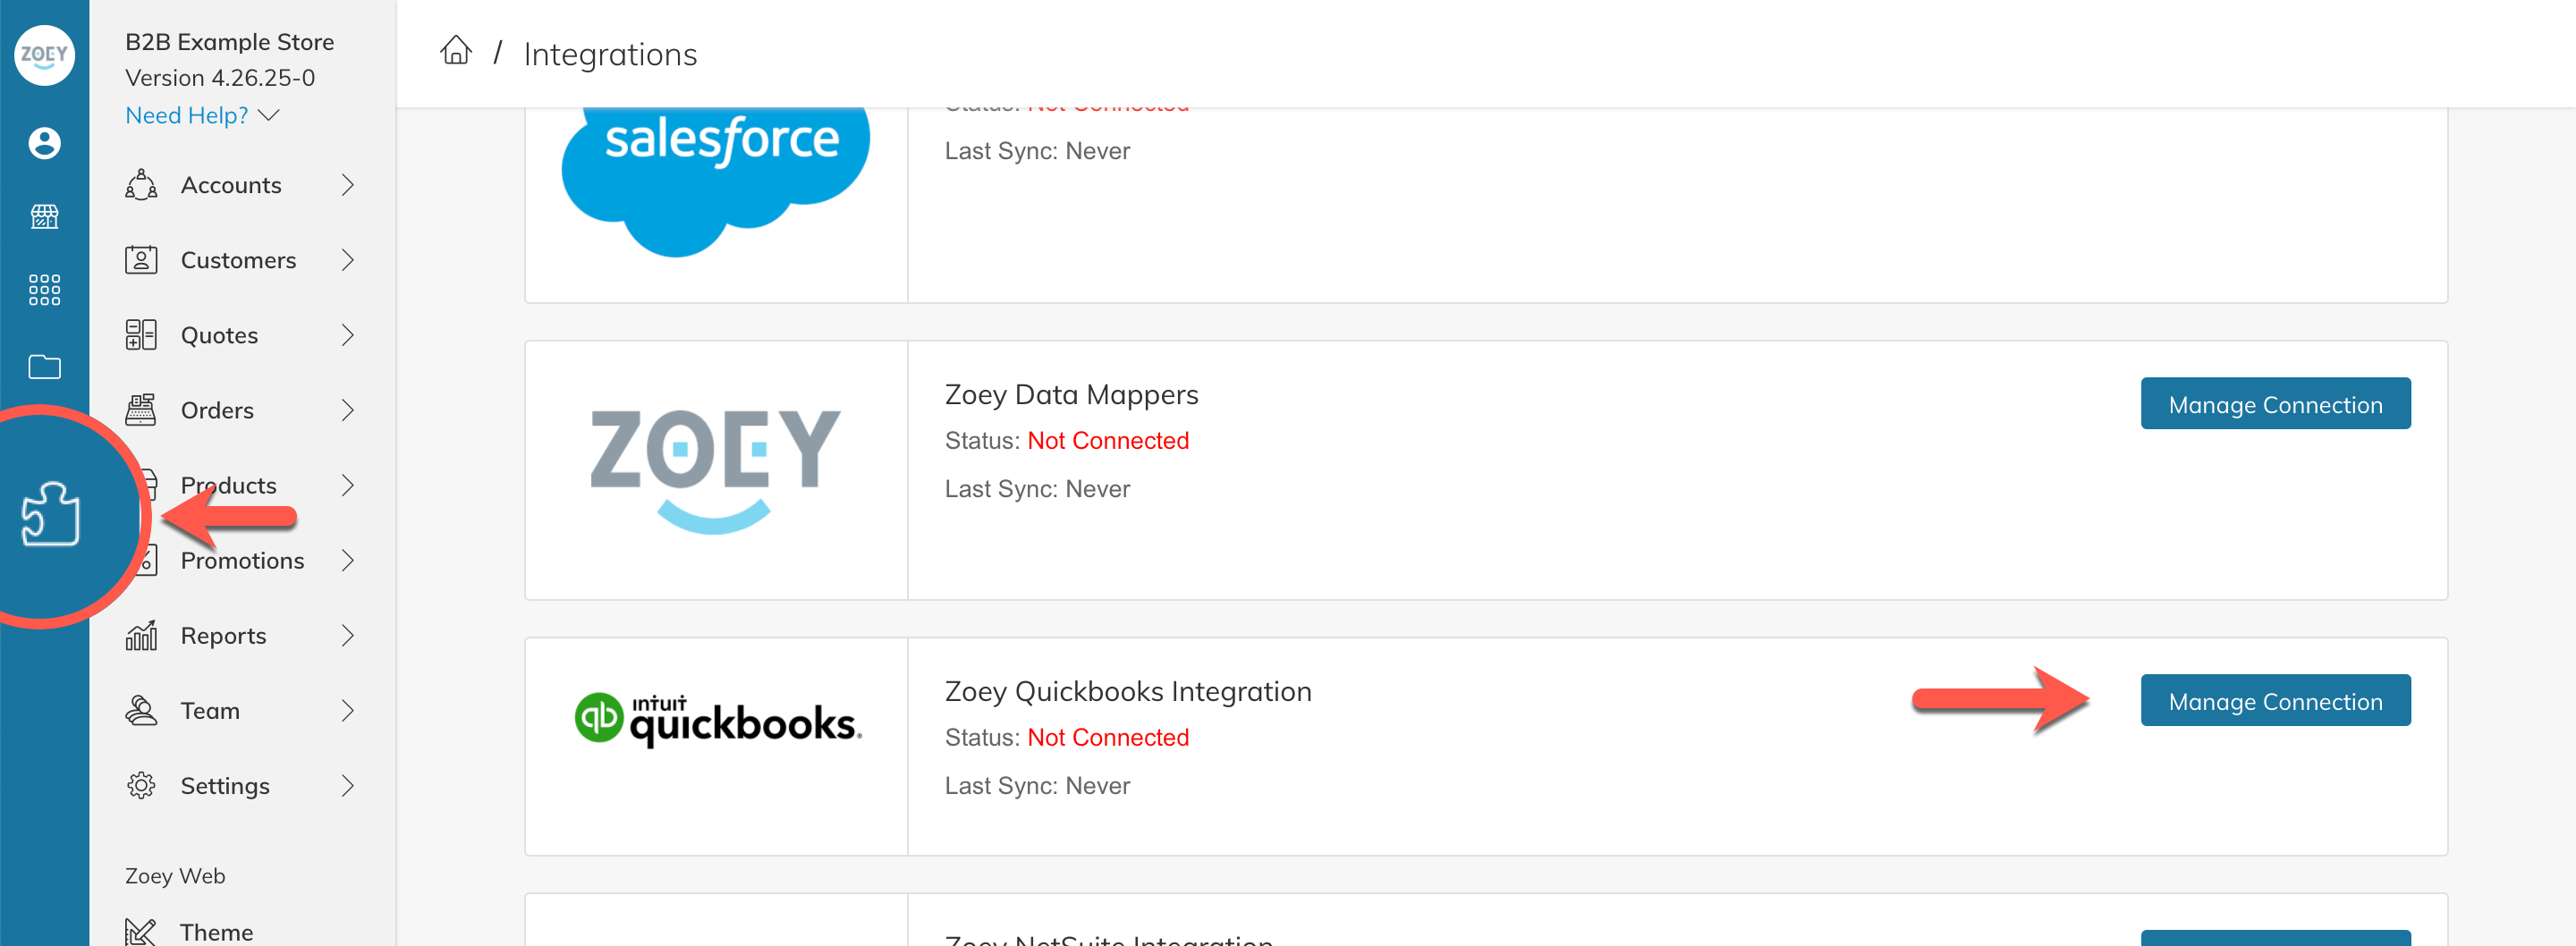Open the Settings menu item
This screenshot has width=2576, height=946.
(x=241, y=786)
